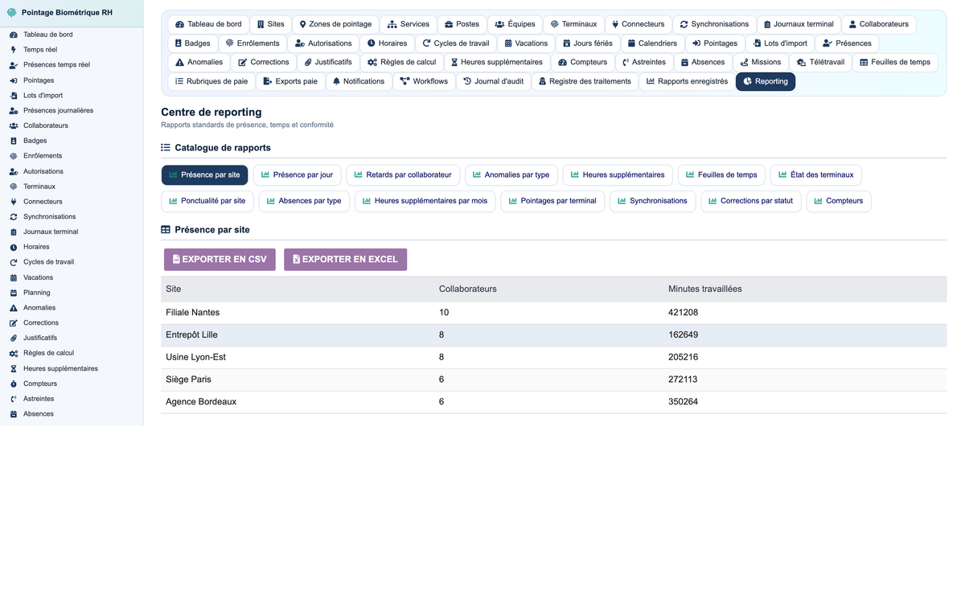
Task: Open Présences journalières in sidebar
Action: [x=58, y=111]
